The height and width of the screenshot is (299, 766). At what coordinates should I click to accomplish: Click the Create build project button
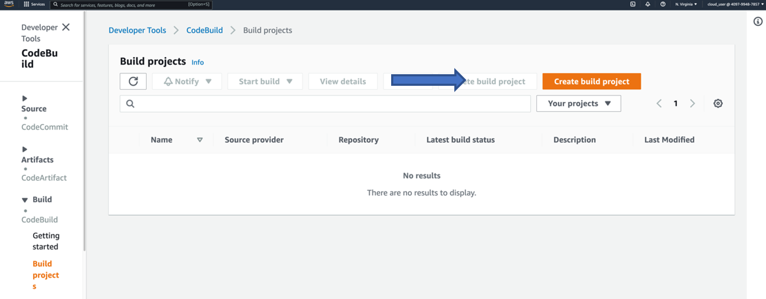point(591,82)
